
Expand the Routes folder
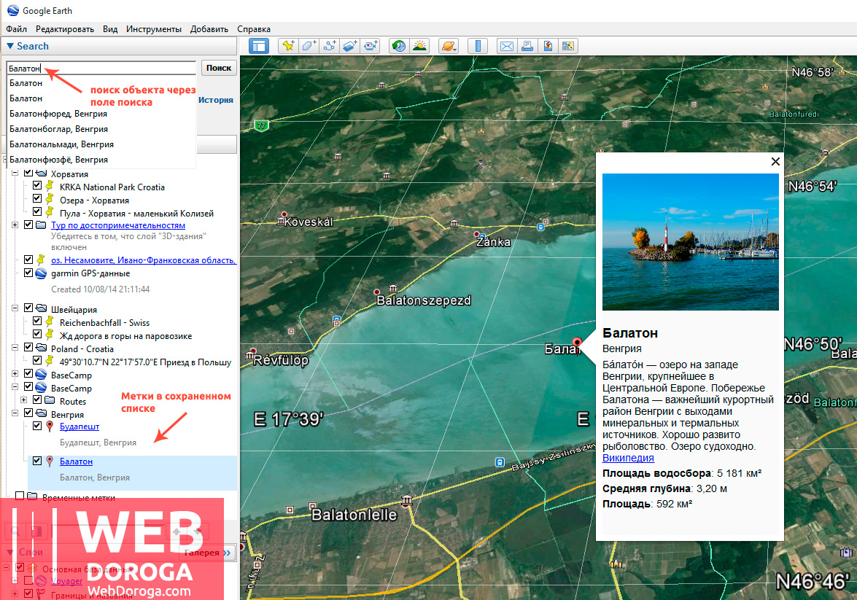[x=24, y=400]
